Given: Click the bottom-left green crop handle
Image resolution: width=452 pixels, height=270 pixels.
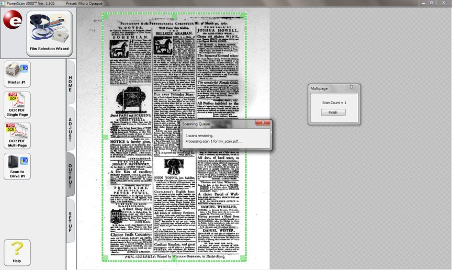Looking at the screenshot, I should (x=105, y=257).
